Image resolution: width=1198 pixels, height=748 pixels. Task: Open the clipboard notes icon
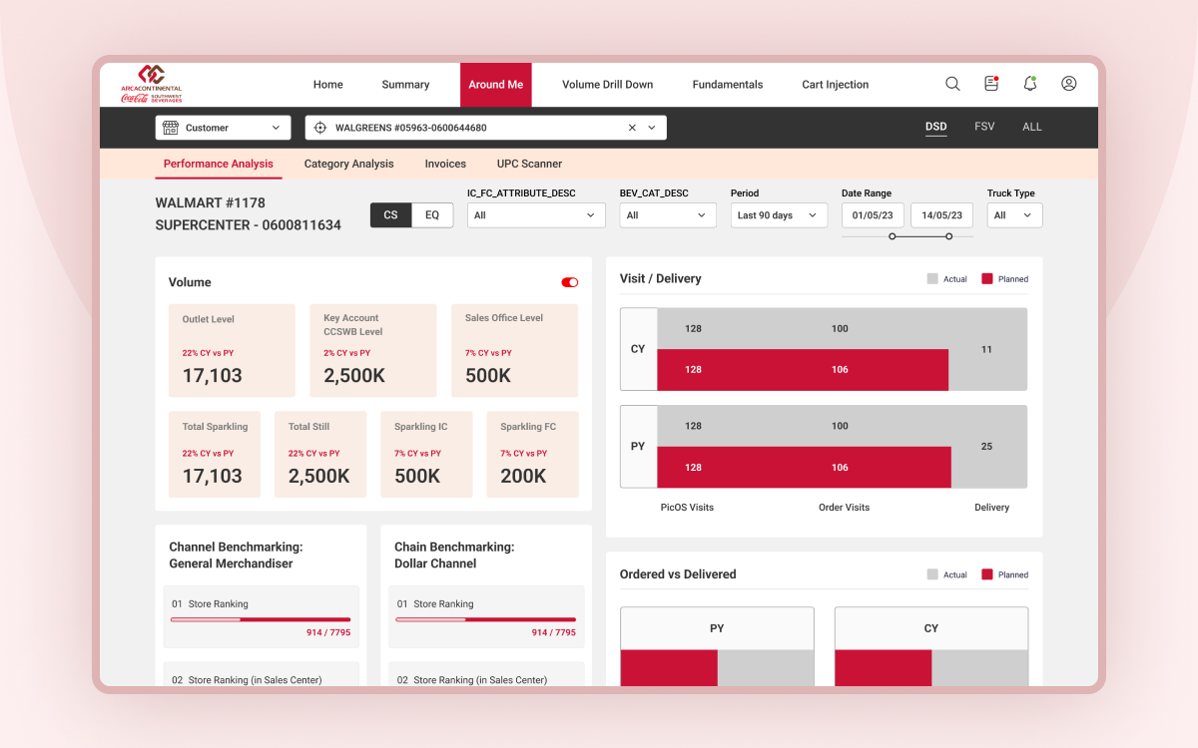(x=991, y=84)
